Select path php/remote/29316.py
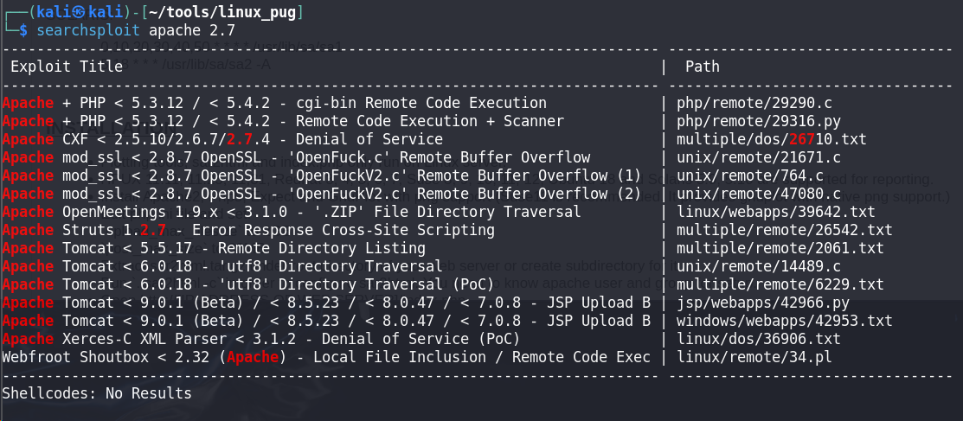Screen dimensions: 963x421 (x=759, y=121)
